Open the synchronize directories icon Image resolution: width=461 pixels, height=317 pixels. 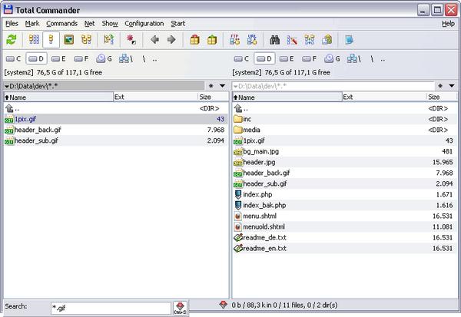pyautogui.click(x=310, y=40)
